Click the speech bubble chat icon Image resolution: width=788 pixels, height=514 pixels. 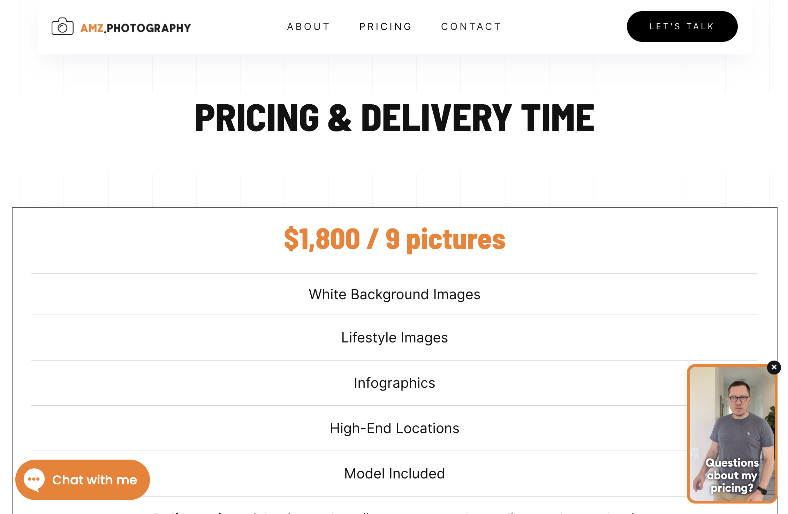(34, 479)
